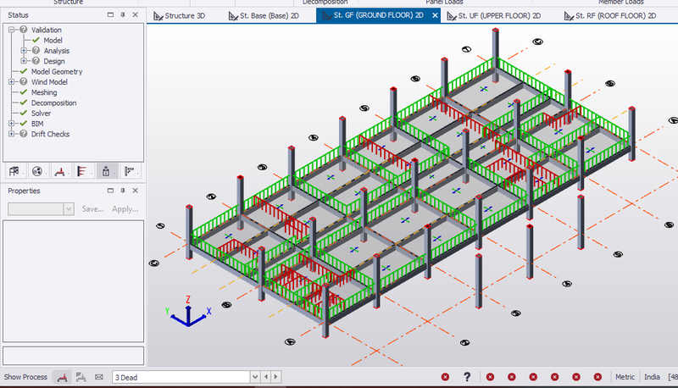The height and width of the screenshot is (388, 678).
Task: Select Drift Checks in Status tree
Action: click(x=50, y=134)
